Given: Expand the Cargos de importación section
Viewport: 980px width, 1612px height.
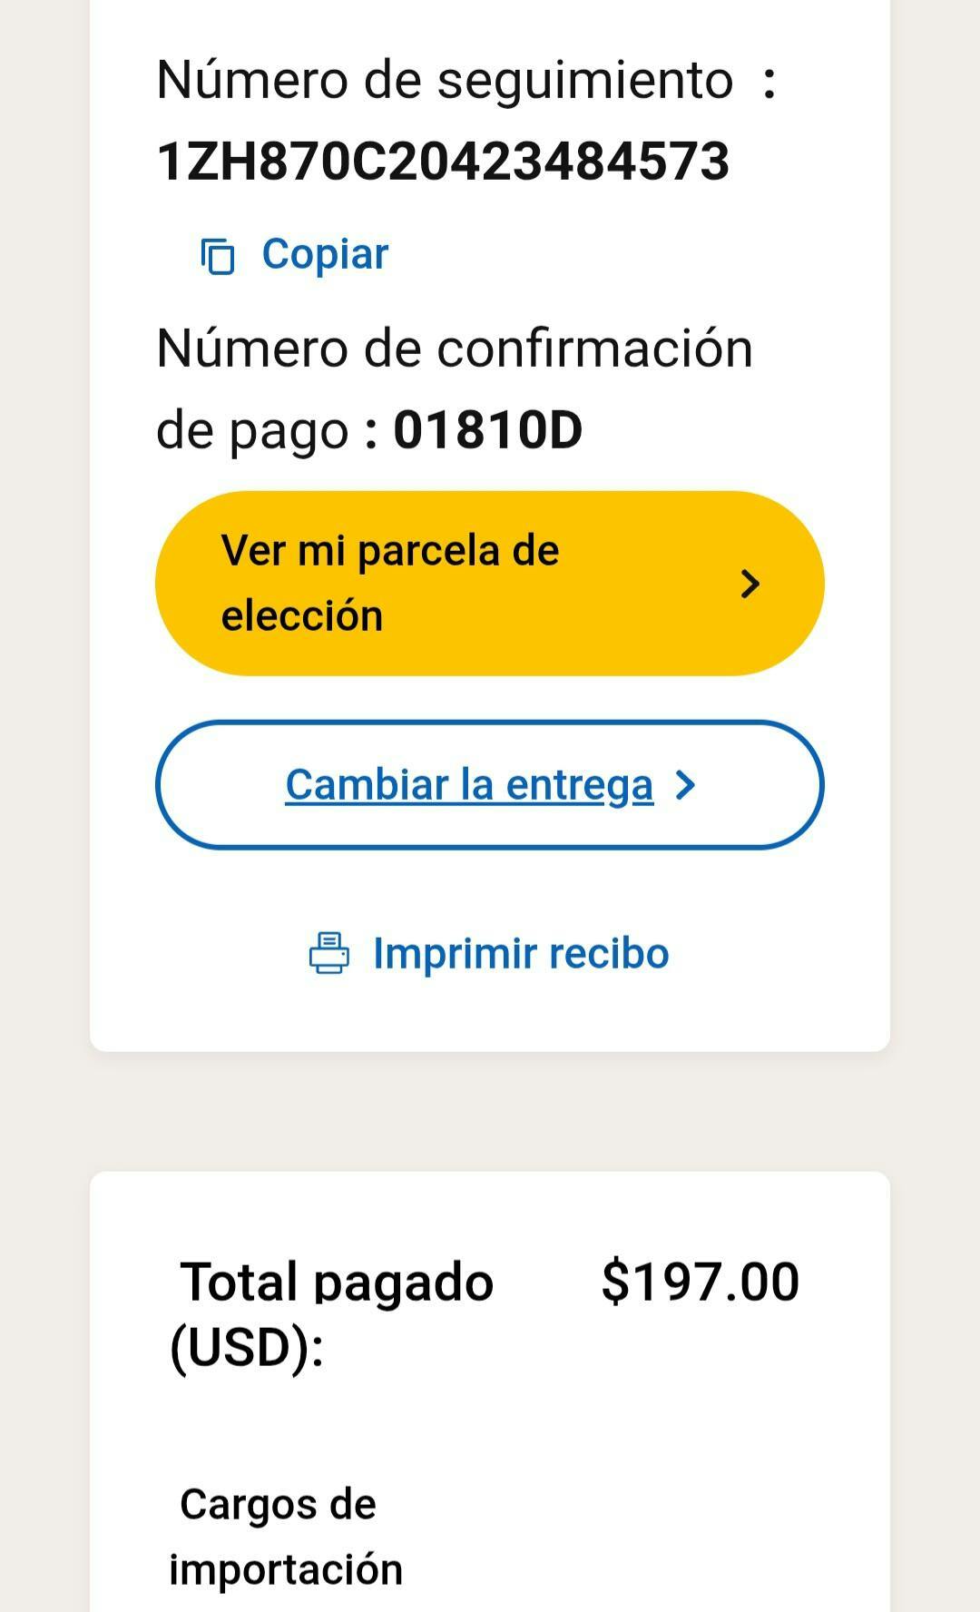Looking at the screenshot, I should (286, 1537).
